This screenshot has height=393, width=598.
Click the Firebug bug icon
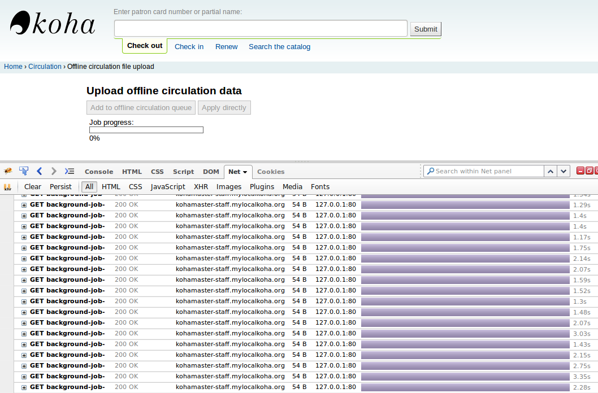coord(8,171)
